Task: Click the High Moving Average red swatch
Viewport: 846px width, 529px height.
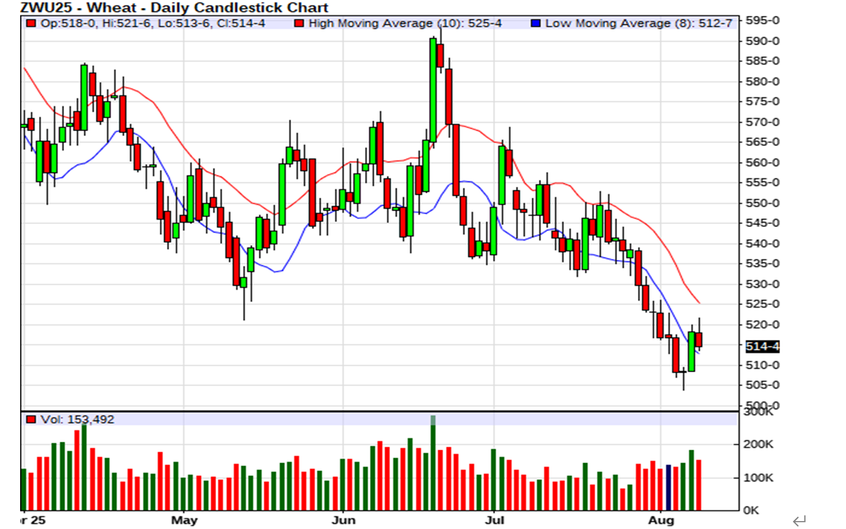Action: (x=298, y=24)
